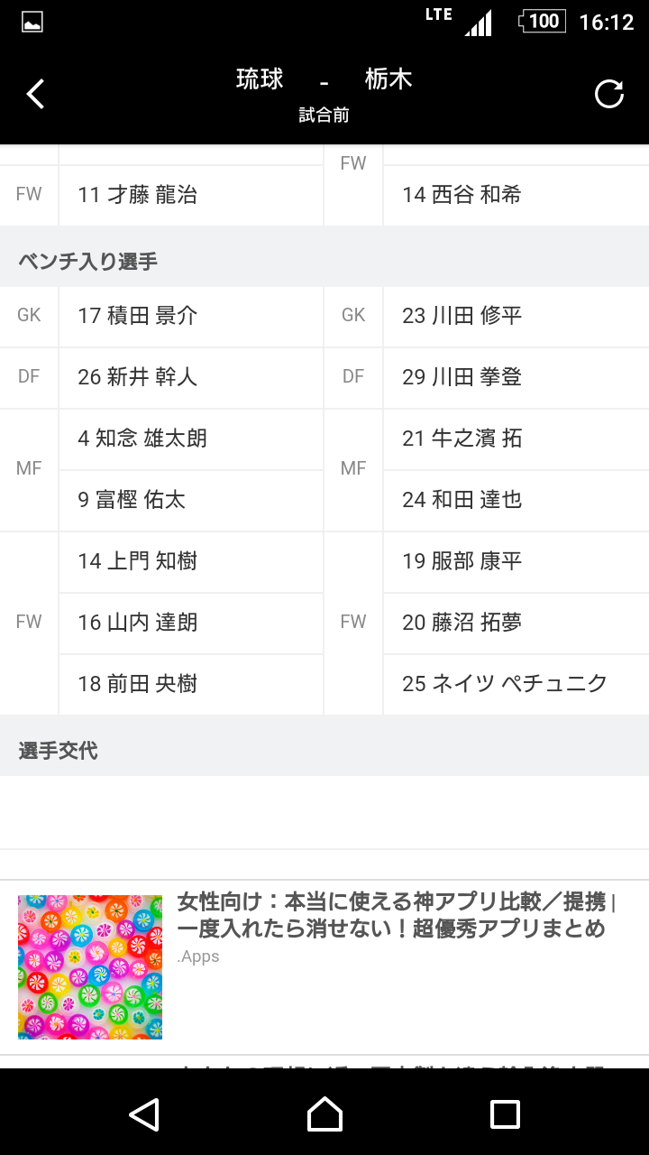Tap Android back navigation button
649x1155 pixels.
(x=144, y=1114)
